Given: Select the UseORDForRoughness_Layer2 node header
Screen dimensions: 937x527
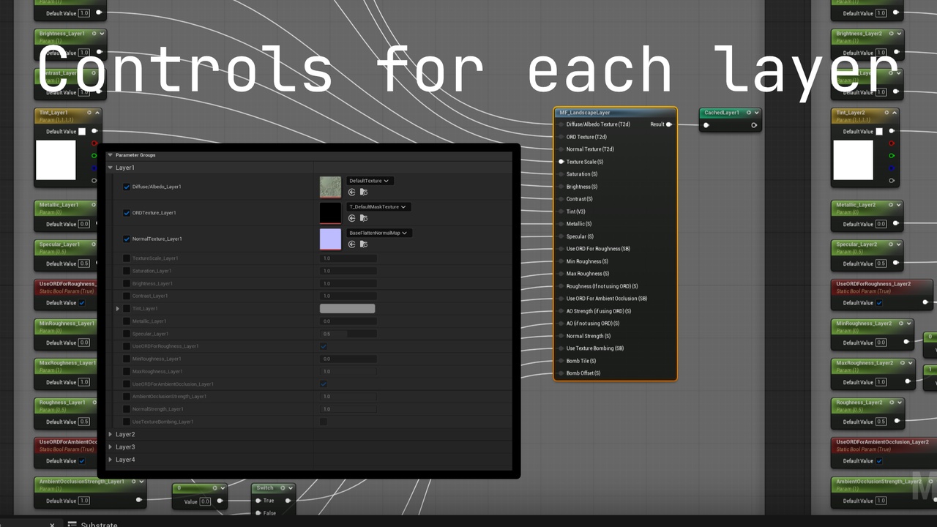Looking at the screenshot, I should (x=881, y=287).
